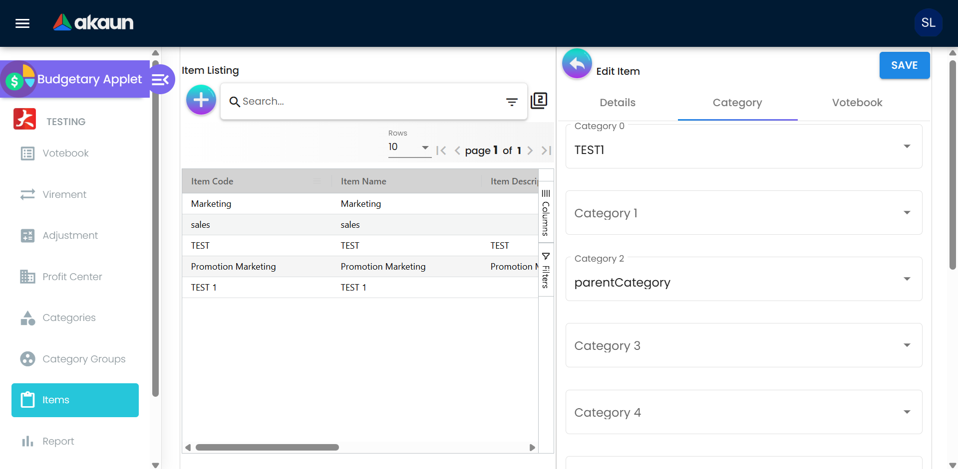Switch to the Details tab
Viewport: 958px width, 469px height.
point(618,103)
